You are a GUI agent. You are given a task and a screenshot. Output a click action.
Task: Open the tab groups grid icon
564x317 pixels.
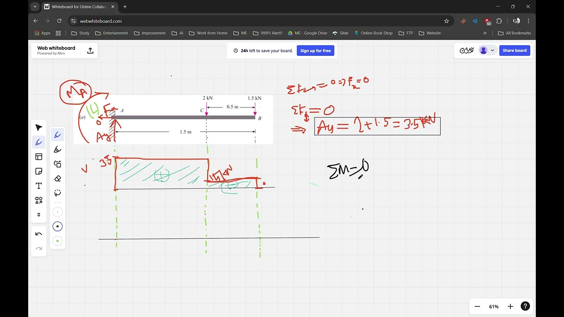tap(58, 33)
